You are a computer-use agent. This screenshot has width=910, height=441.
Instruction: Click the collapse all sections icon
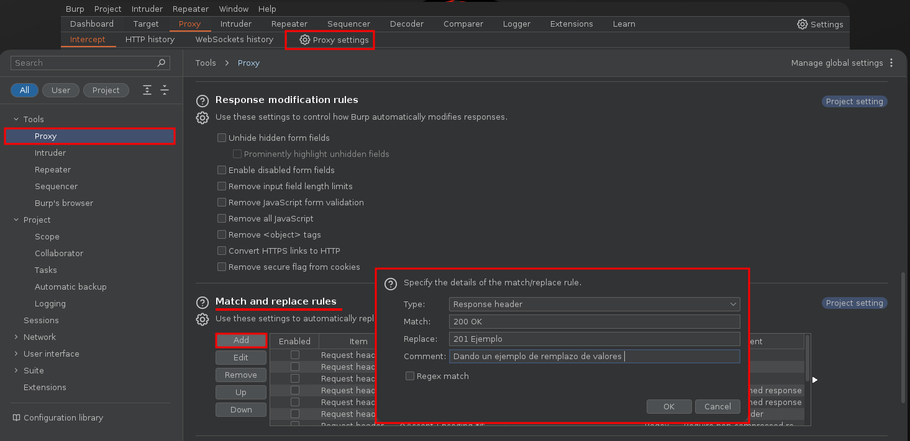[x=165, y=90]
